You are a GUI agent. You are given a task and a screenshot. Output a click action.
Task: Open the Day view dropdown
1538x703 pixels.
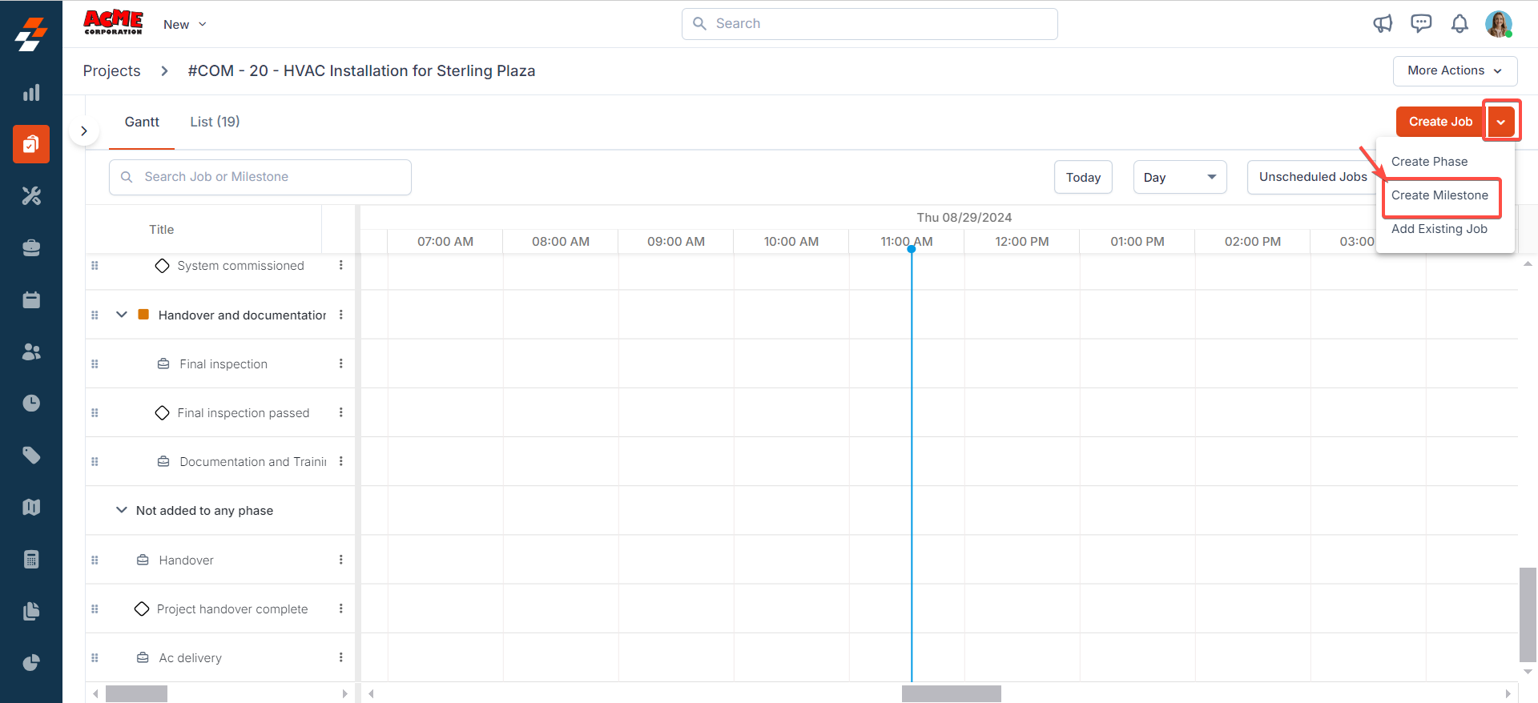[x=1179, y=177]
